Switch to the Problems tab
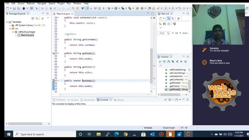Screen dimensions: 249x140 pyautogui.click(x=59, y=100)
